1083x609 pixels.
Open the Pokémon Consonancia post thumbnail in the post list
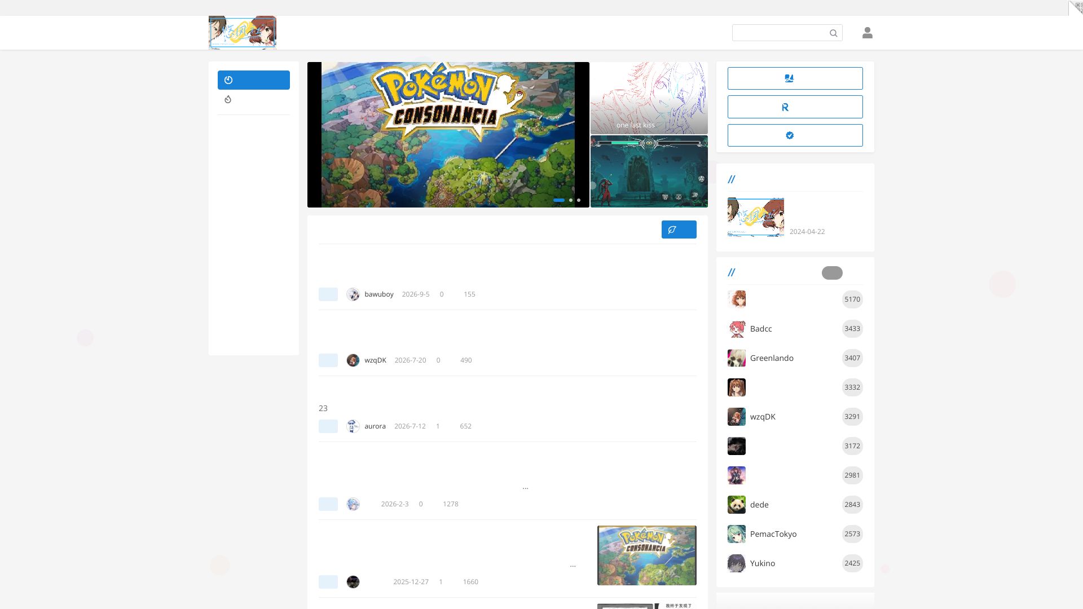click(647, 555)
